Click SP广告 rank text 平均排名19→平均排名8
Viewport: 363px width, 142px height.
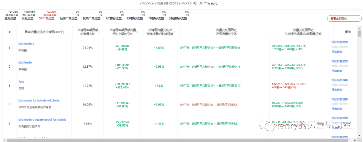[209, 48]
